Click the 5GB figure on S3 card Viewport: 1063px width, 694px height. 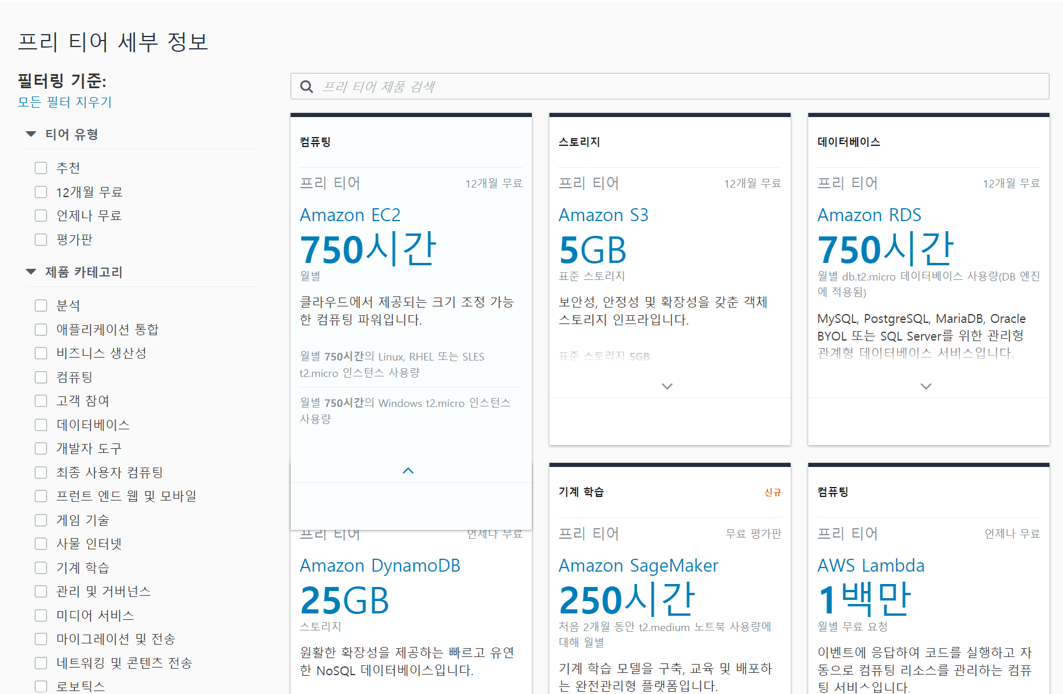coord(592,250)
